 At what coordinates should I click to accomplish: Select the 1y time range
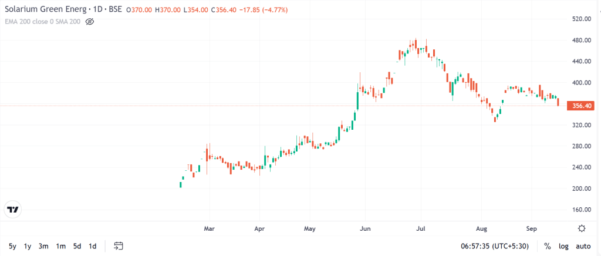27,246
